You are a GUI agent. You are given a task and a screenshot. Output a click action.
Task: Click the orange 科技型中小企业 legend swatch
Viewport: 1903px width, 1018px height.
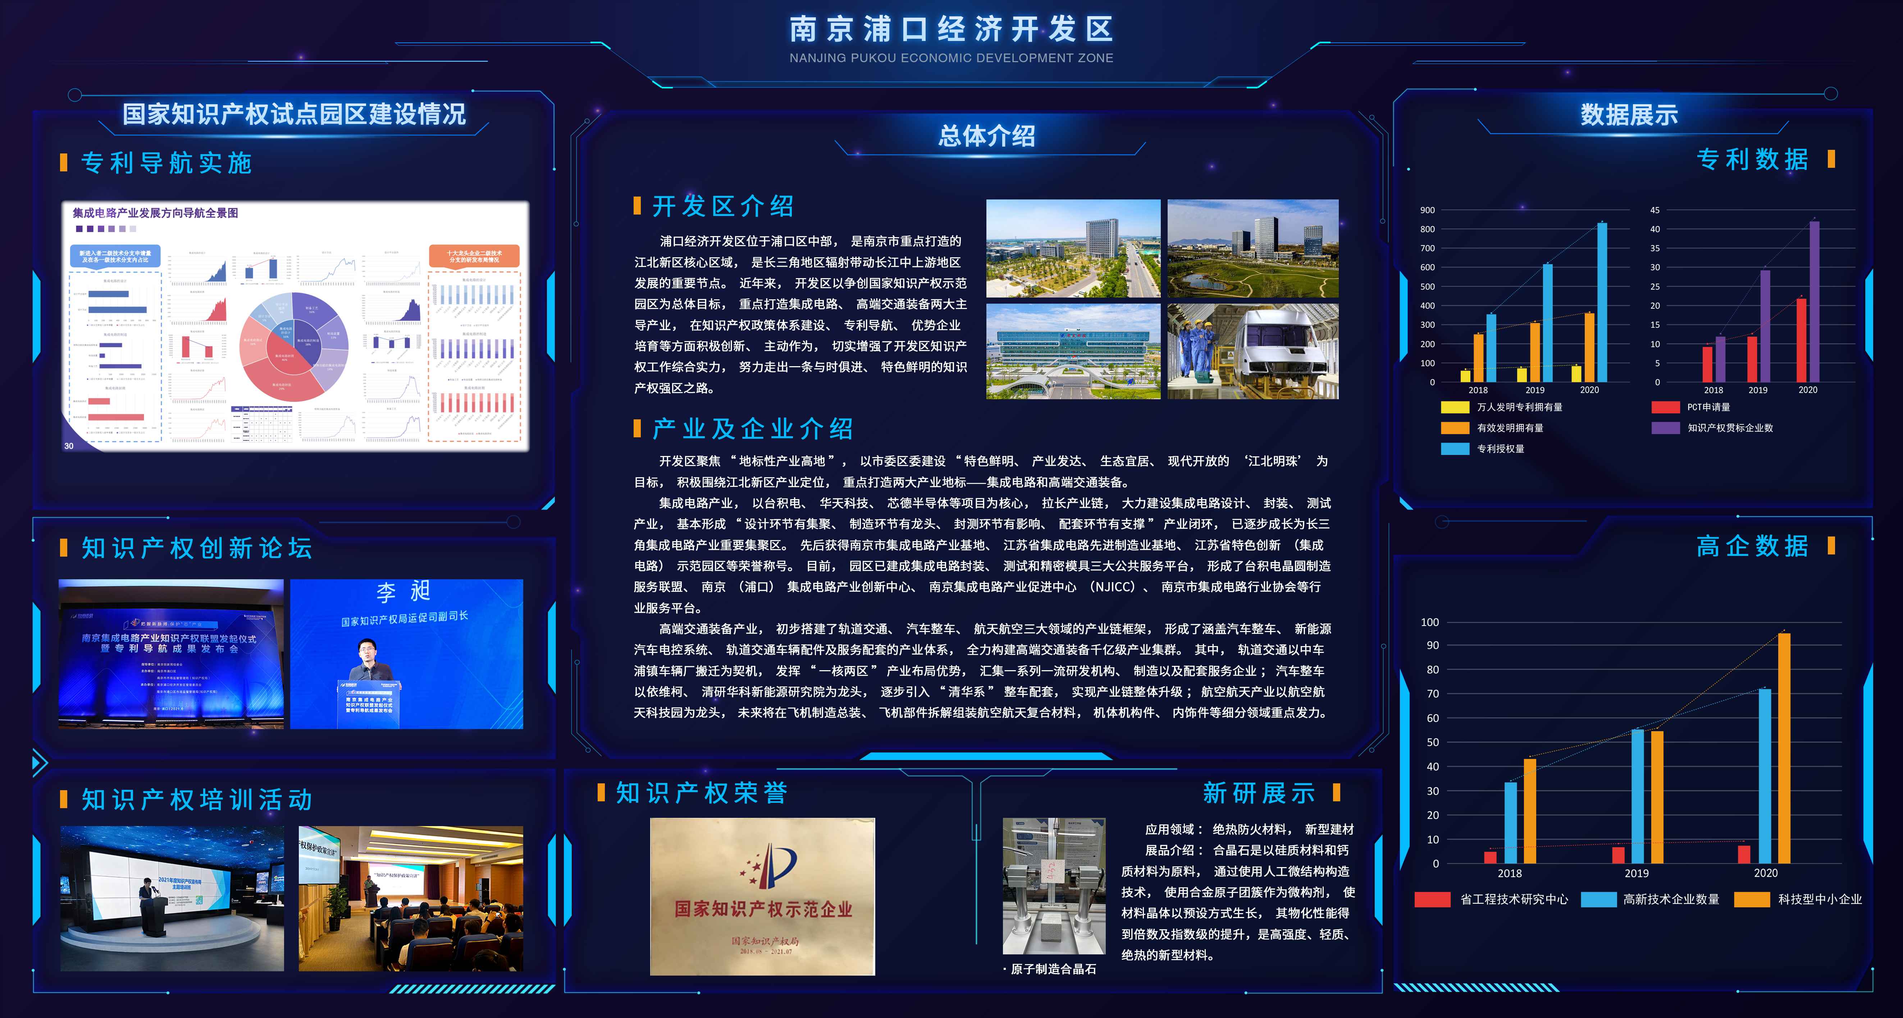[1752, 899]
